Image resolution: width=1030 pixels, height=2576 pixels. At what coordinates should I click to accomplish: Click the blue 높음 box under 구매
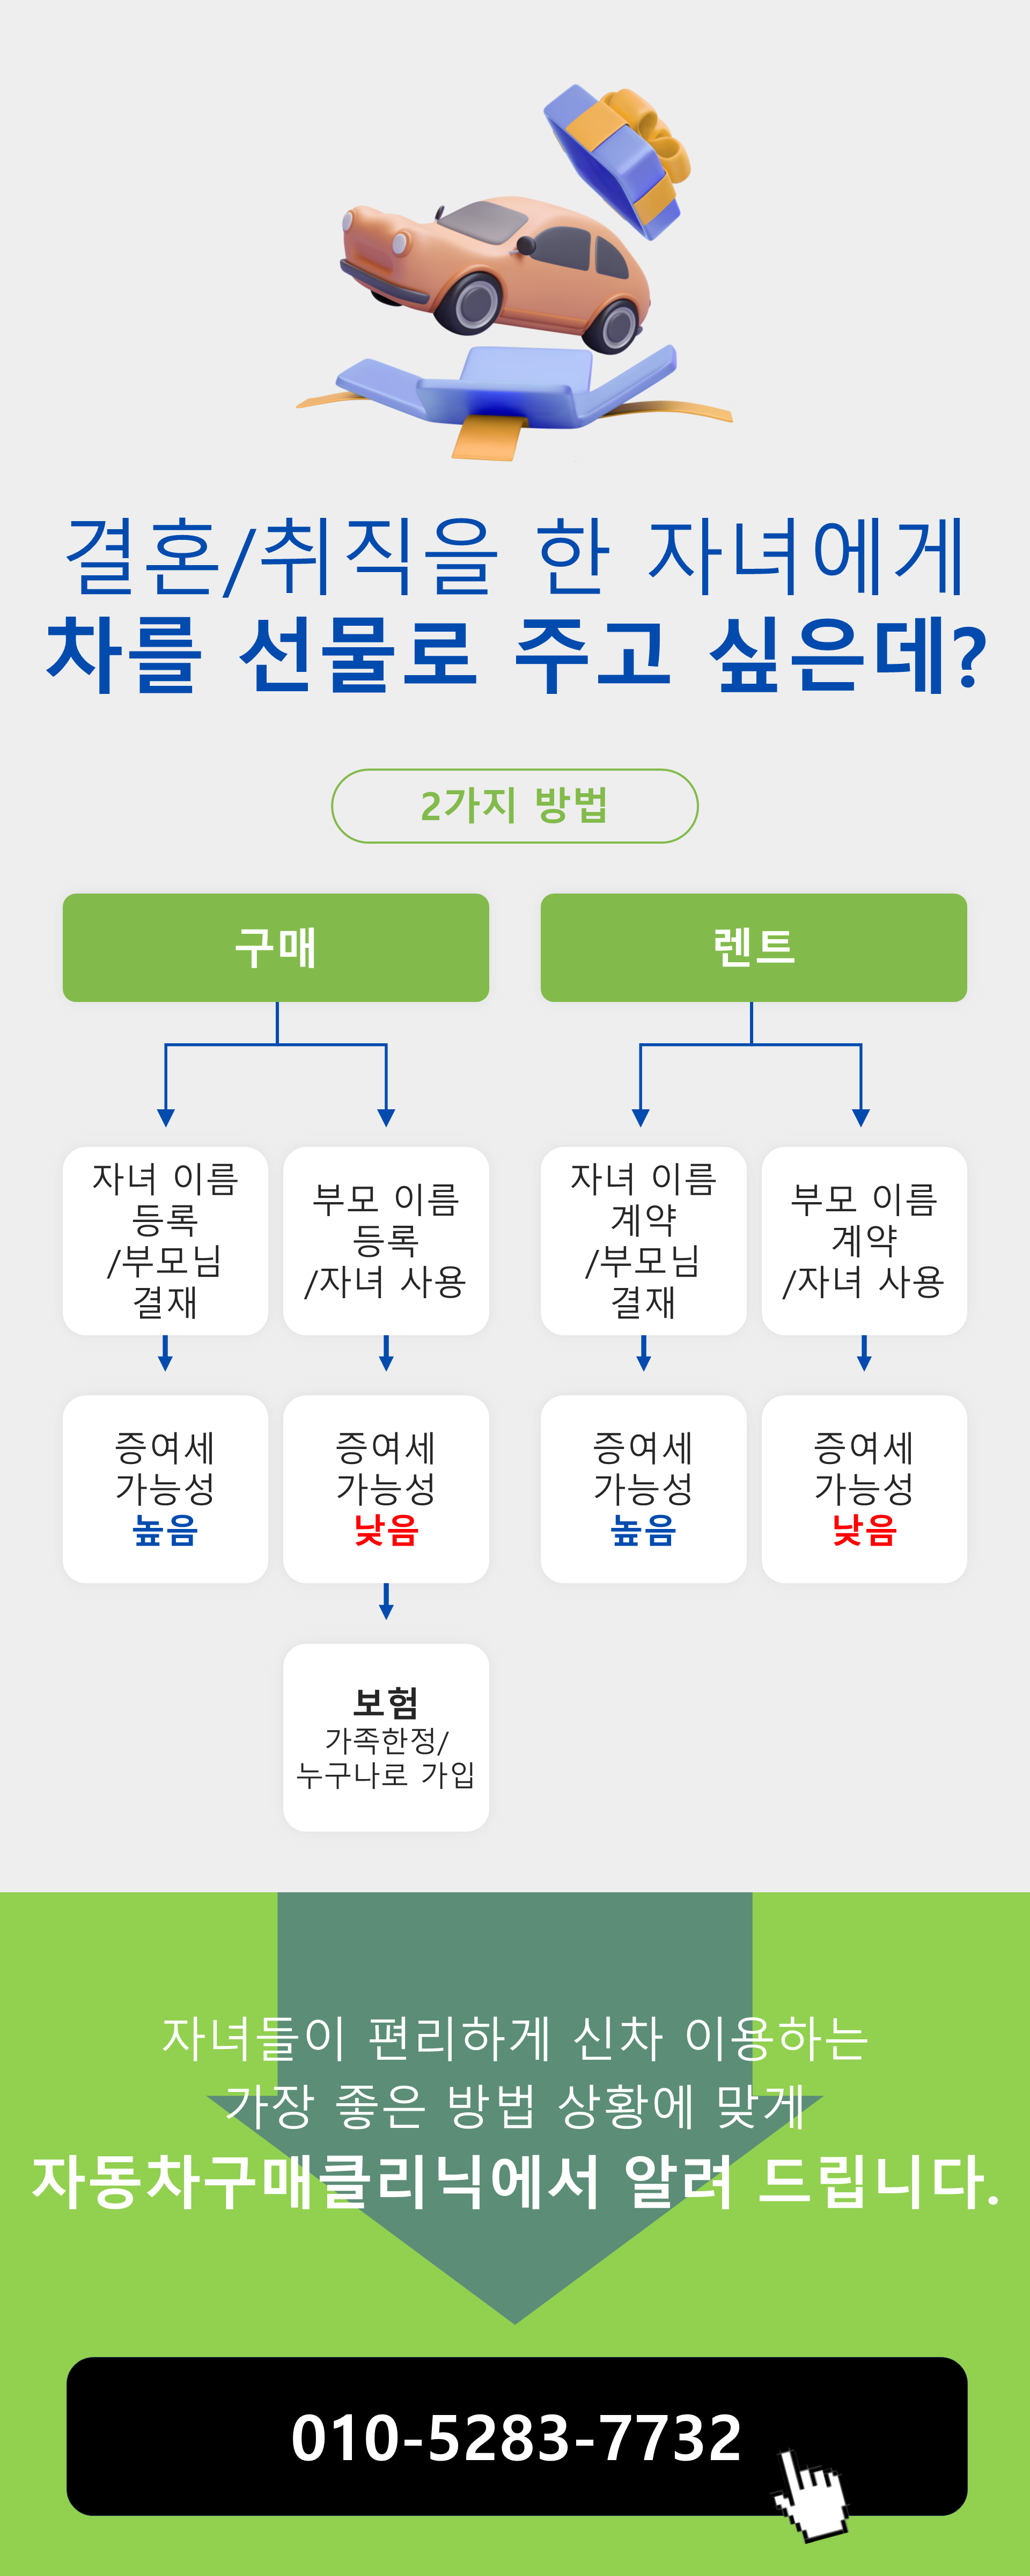tap(165, 1489)
